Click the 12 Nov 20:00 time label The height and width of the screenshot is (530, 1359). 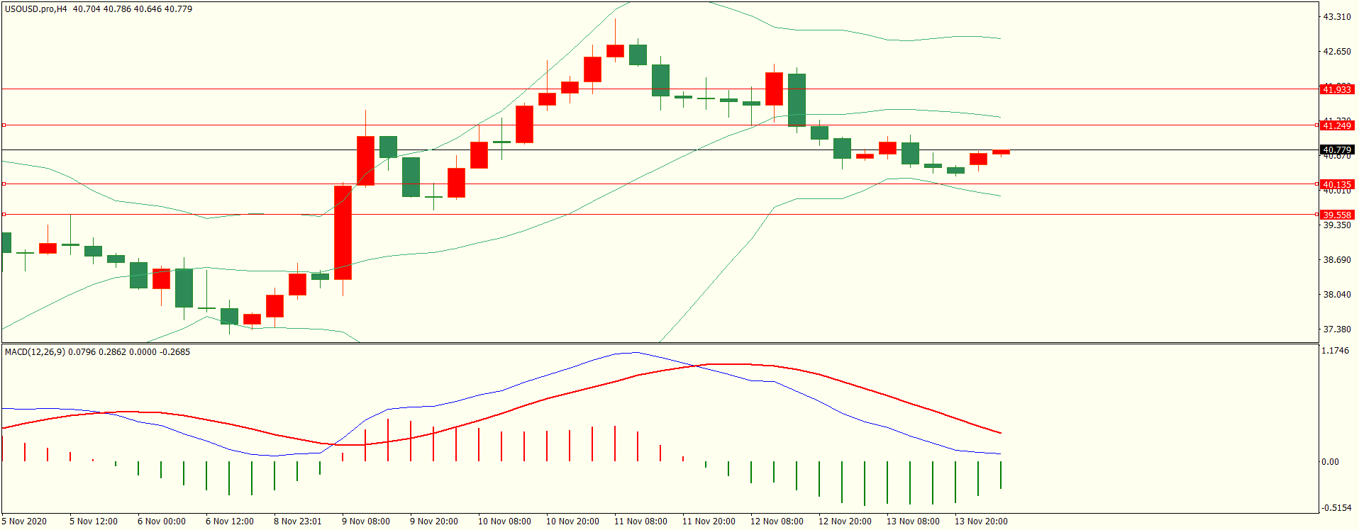[845, 521]
